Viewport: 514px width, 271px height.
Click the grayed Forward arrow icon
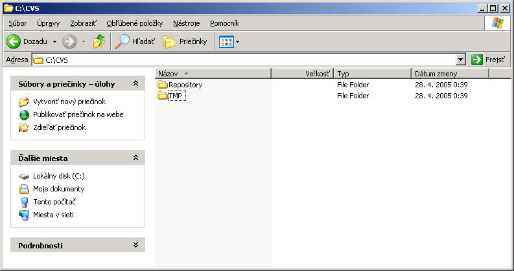69,41
